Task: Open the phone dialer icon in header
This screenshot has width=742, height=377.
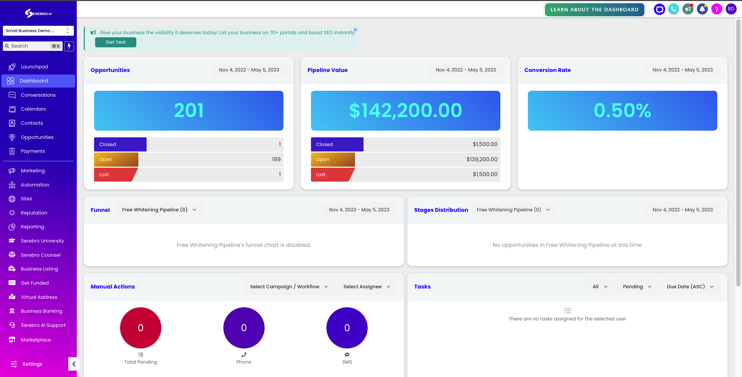Action: click(673, 9)
